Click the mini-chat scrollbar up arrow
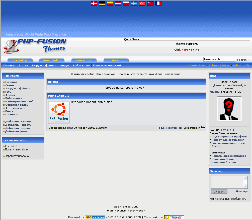Viewport: 252px width, 220px height. 245,178
